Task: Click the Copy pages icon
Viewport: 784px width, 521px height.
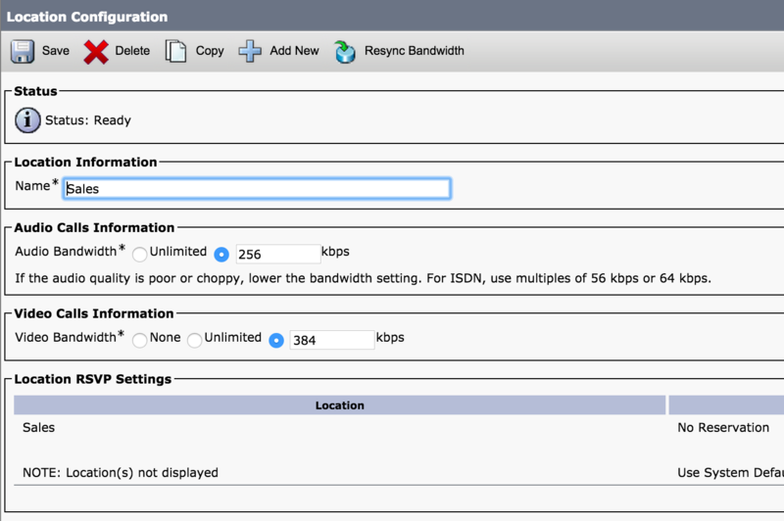Action: 175,51
